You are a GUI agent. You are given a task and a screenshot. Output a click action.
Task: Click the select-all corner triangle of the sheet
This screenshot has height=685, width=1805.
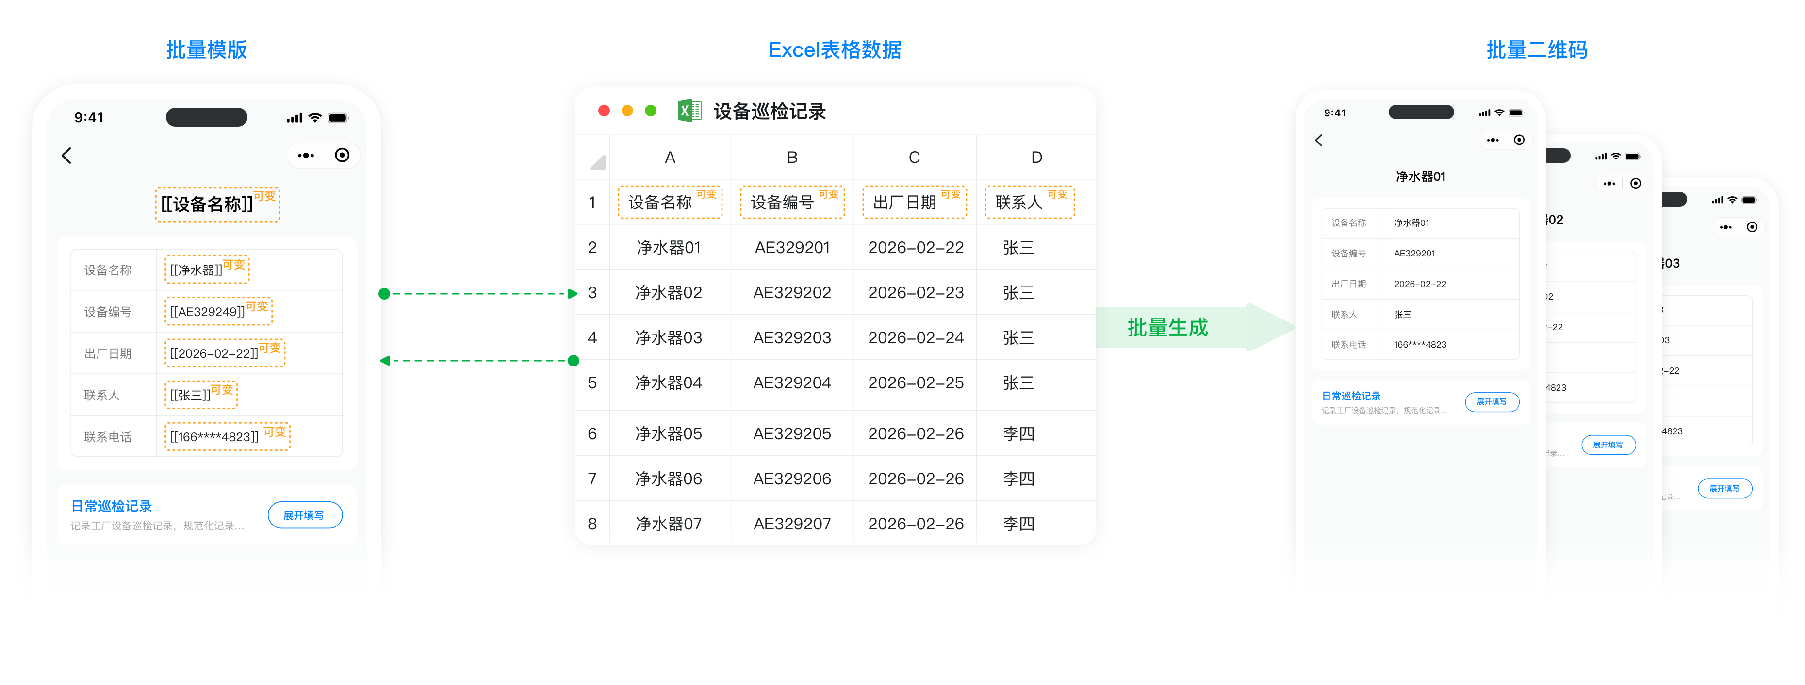[598, 162]
